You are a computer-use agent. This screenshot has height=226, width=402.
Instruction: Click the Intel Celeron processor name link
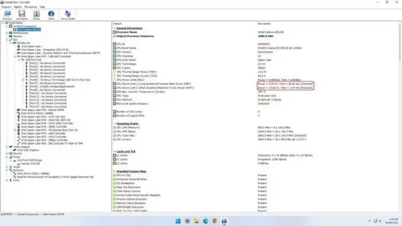[x=271, y=32]
